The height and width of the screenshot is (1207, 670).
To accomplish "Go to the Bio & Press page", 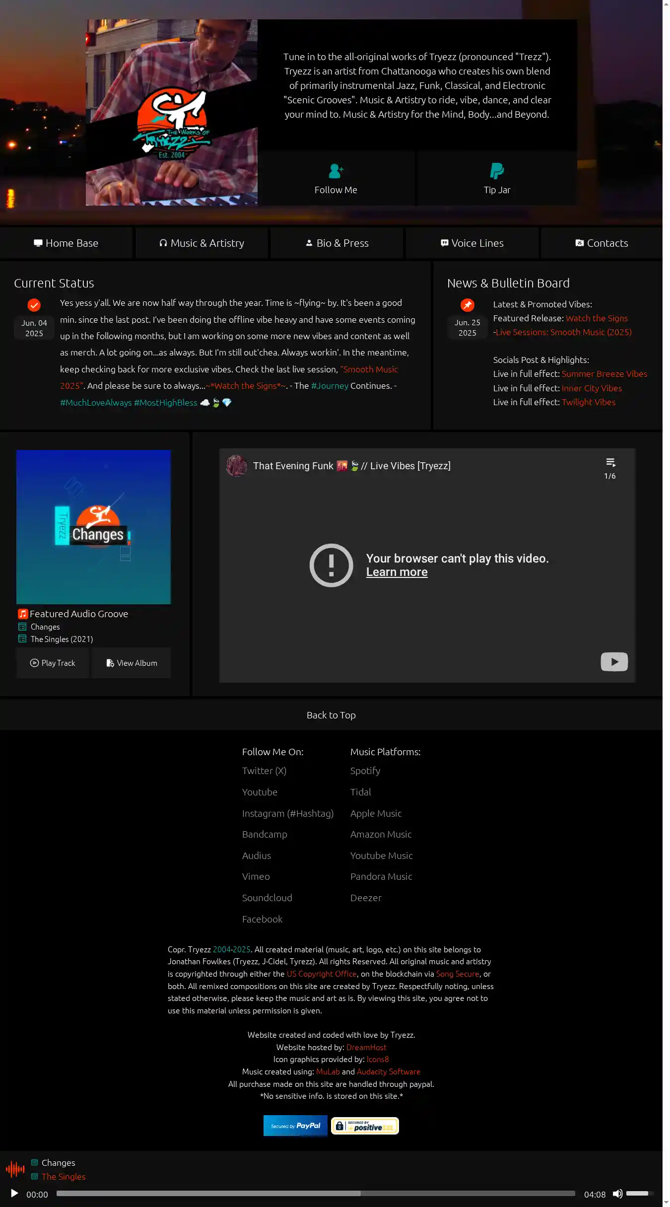I will (337, 243).
